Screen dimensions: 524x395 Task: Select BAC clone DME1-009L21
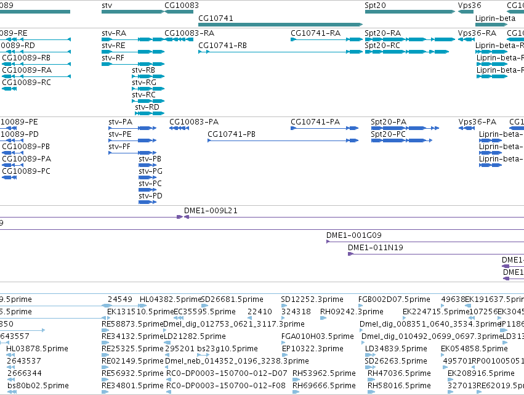click(354, 217)
